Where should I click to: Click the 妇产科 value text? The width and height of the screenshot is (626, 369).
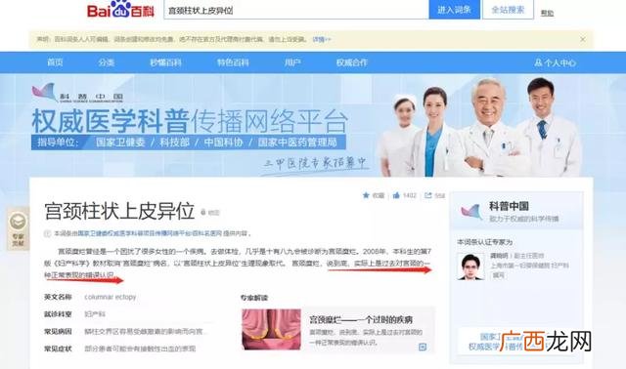(95, 314)
